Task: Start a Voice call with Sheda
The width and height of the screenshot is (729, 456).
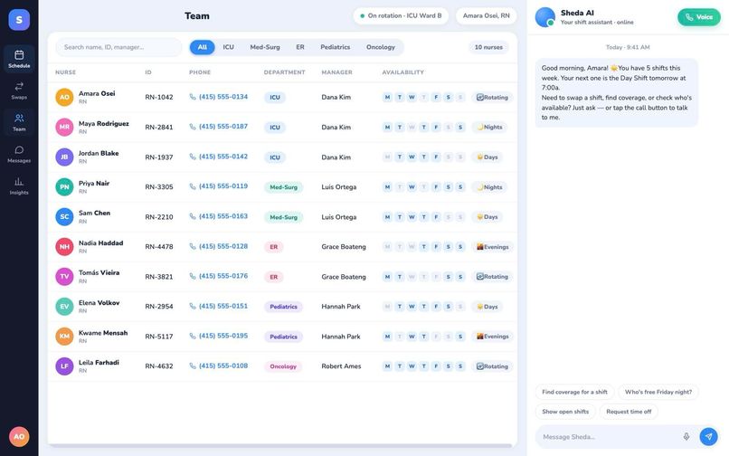Action: pyautogui.click(x=699, y=17)
